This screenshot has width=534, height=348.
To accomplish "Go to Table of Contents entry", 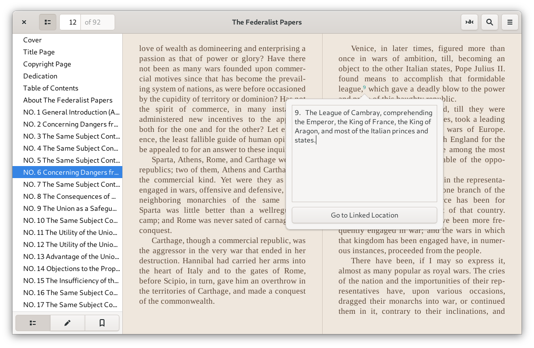I will tap(67, 88).
